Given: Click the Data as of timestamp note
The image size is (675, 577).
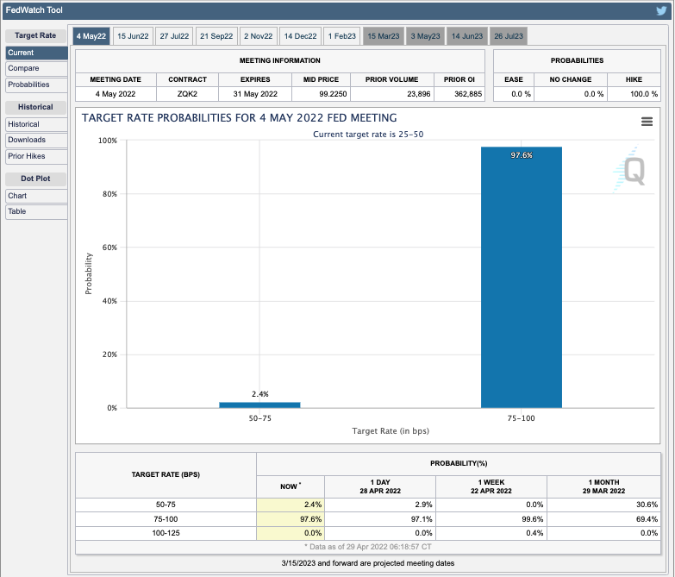Looking at the screenshot, I should pyautogui.click(x=367, y=547).
